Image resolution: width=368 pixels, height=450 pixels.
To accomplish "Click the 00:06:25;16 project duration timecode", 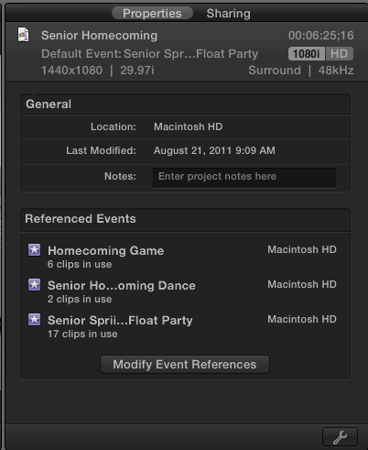I will coord(321,36).
